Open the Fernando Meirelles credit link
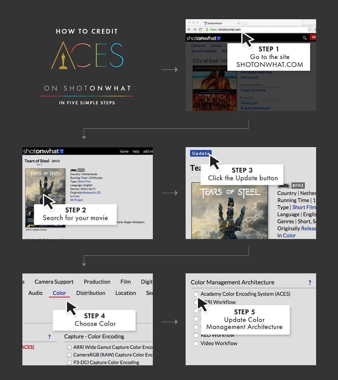338x380 pixels. pos(256,72)
